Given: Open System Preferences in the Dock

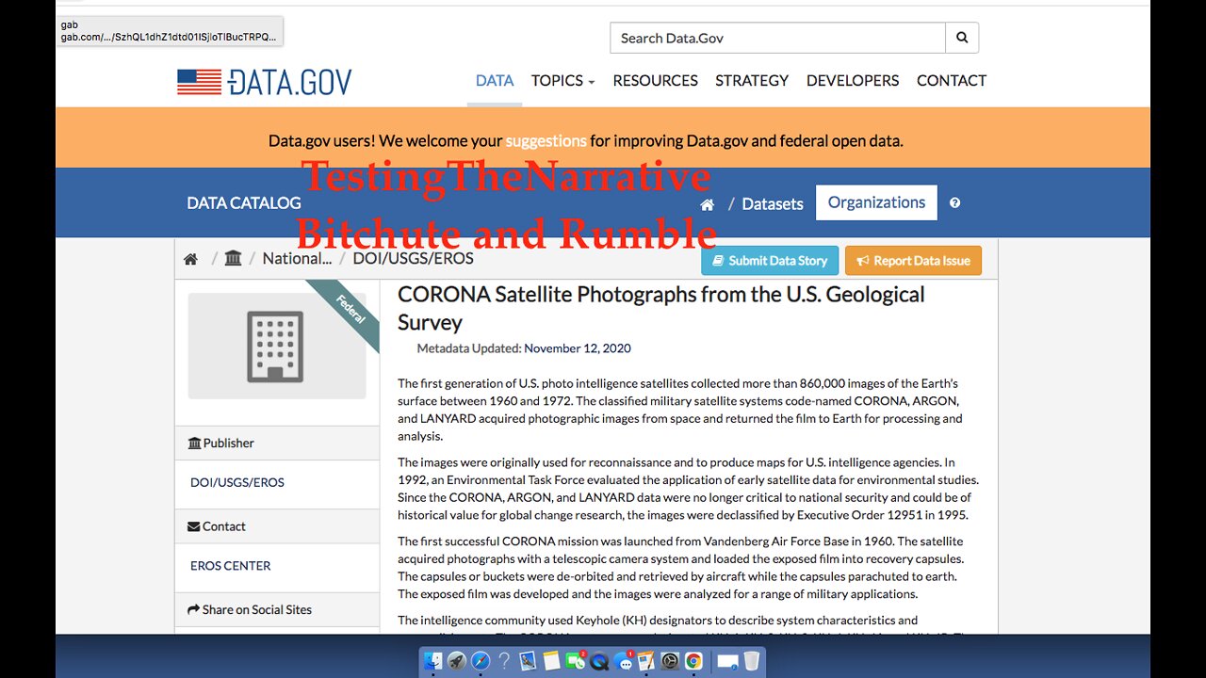Looking at the screenshot, I should click(x=670, y=661).
